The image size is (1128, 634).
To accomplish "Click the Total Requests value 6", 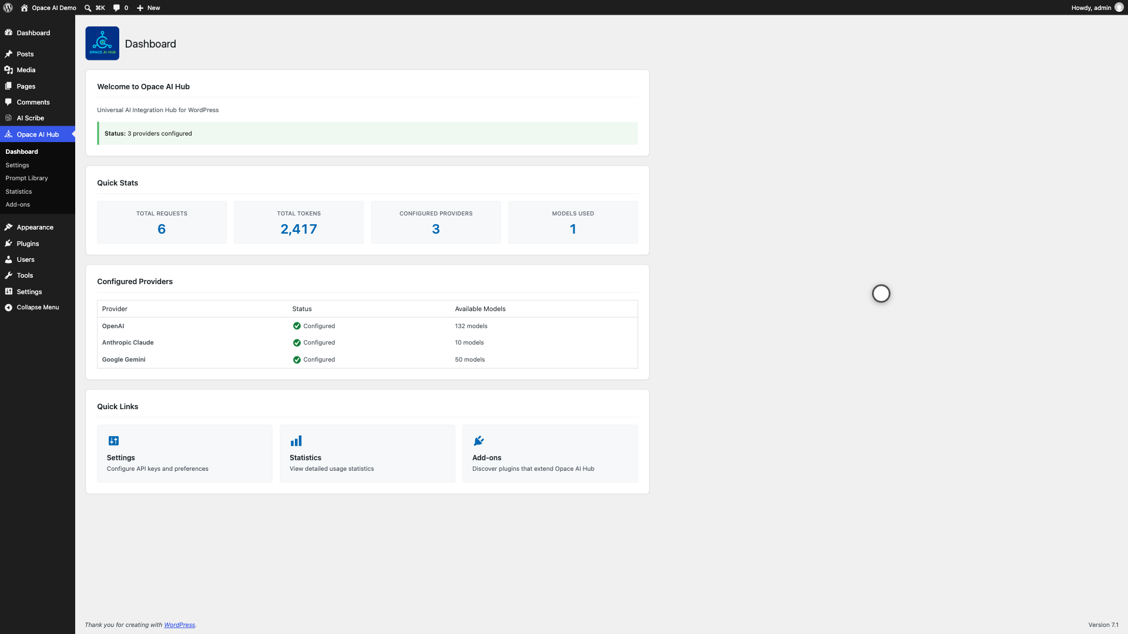I will 162,229.
